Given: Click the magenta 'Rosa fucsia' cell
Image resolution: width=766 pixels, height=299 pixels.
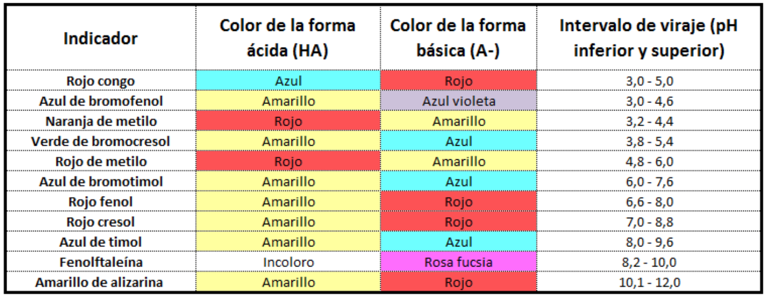Looking at the screenshot, I should click(x=458, y=262).
